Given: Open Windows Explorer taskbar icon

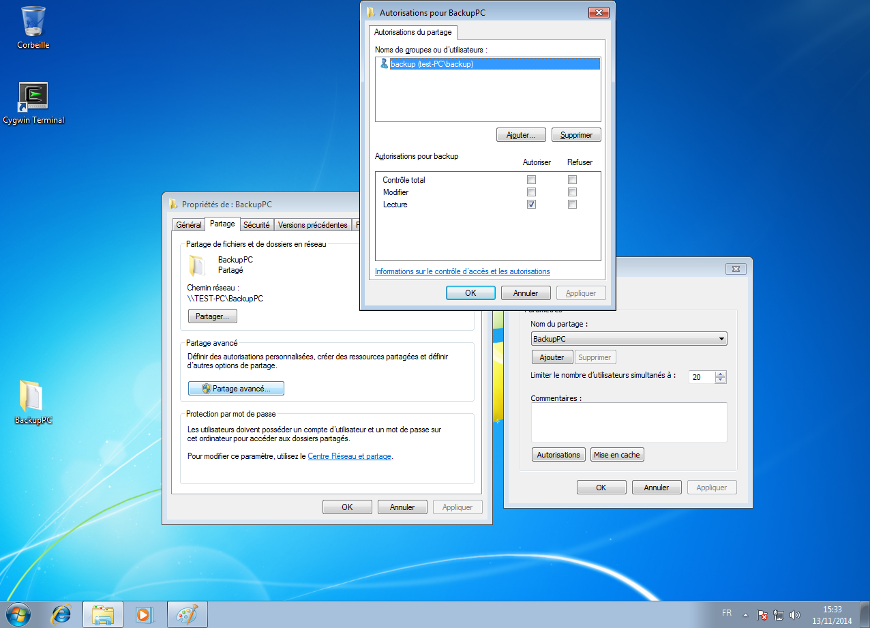Looking at the screenshot, I should [102, 614].
